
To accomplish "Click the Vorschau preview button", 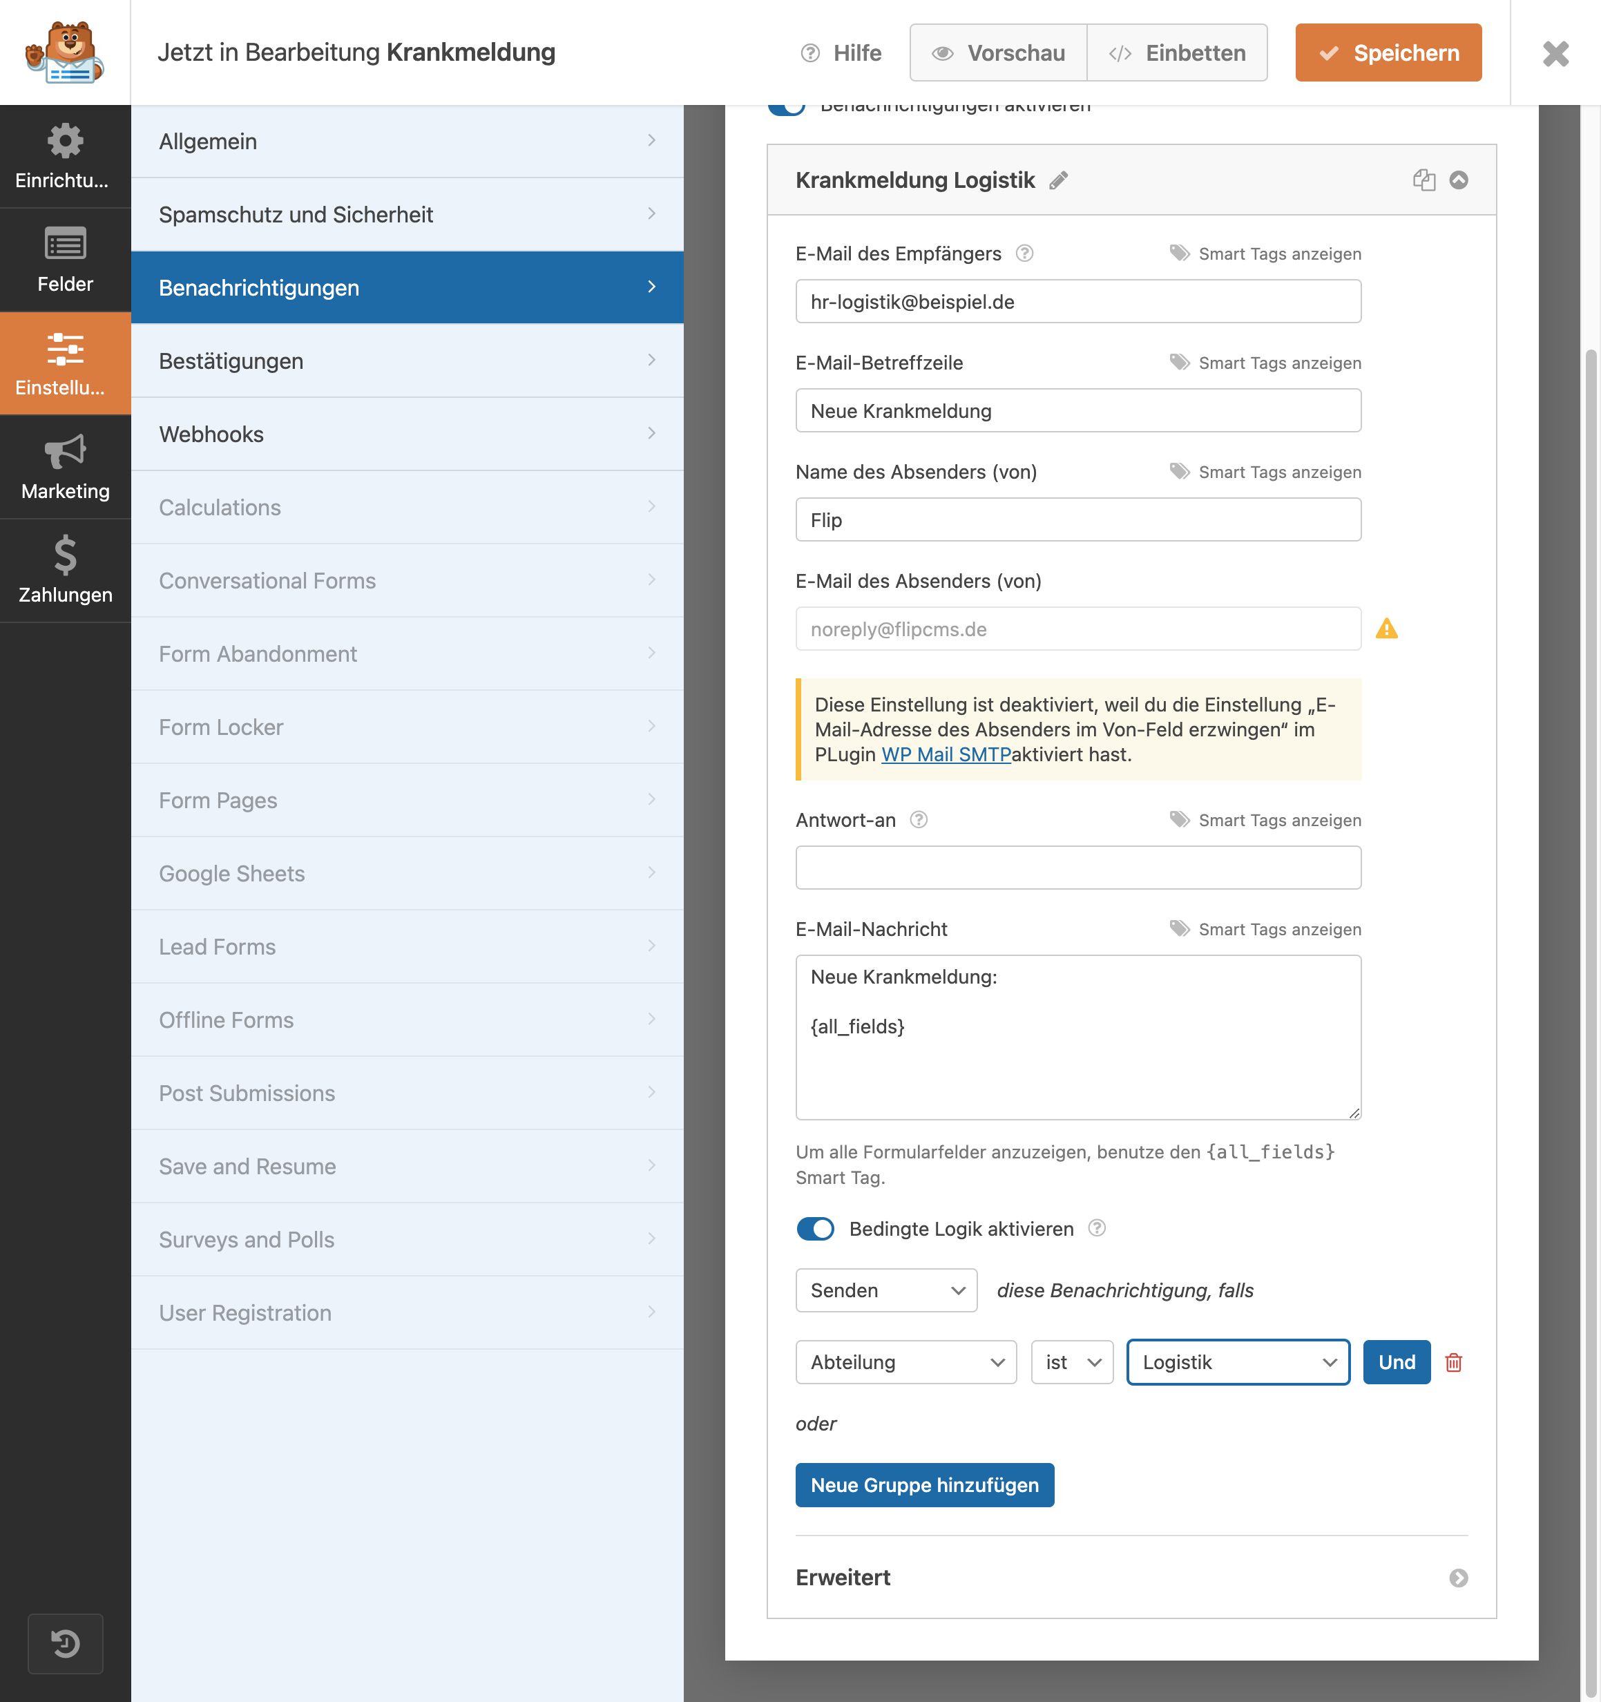I will 998,53.
